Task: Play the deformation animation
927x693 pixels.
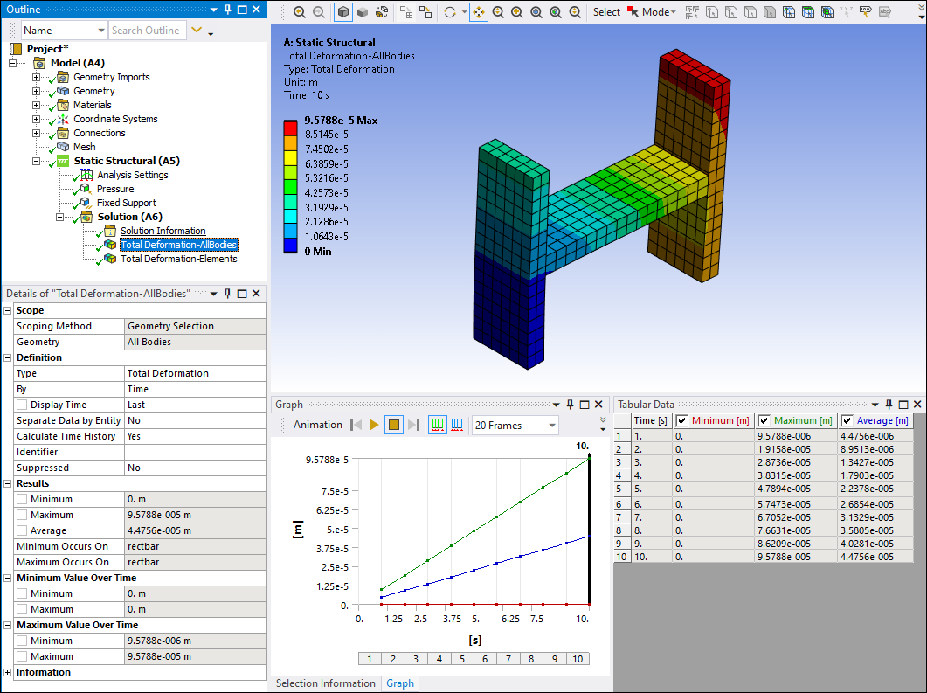Action: point(374,425)
